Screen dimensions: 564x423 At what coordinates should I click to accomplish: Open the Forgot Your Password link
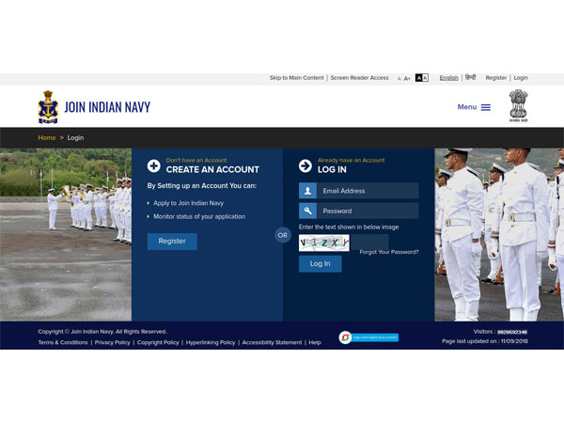(388, 252)
